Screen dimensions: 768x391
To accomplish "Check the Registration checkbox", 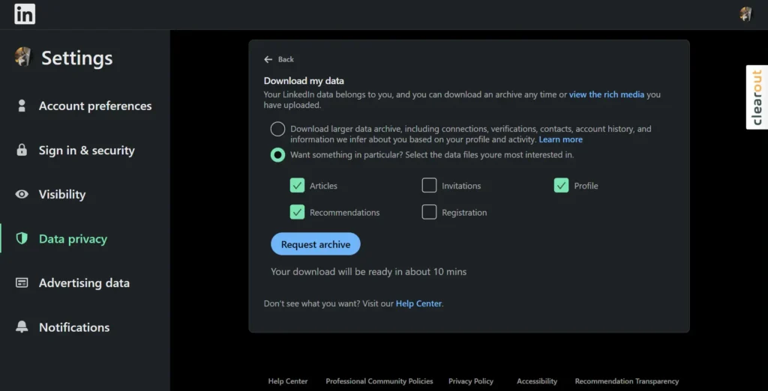I will point(429,212).
